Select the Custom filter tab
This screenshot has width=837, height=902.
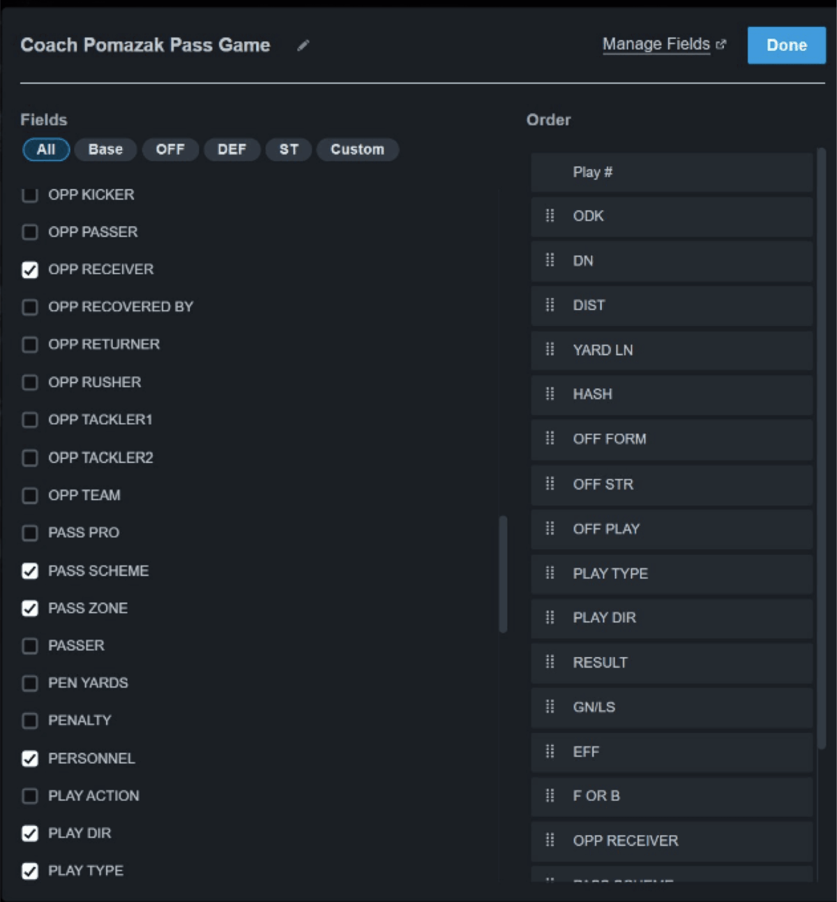coord(357,149)
